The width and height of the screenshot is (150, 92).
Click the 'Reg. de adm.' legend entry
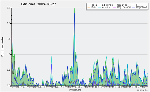124,7
